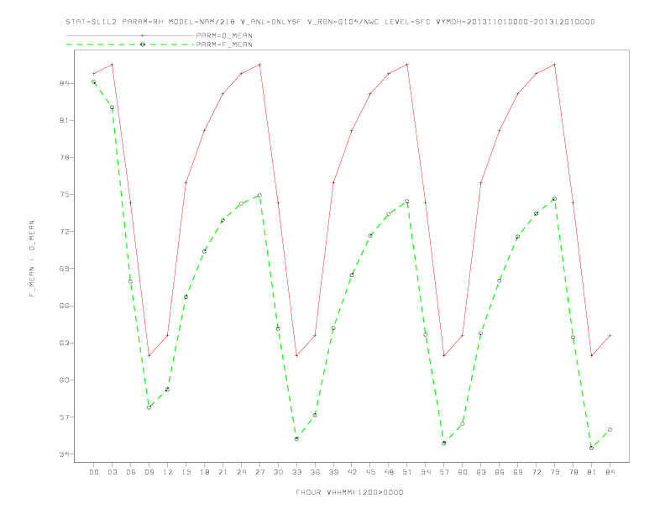Click the red O_MEAN minimum marker at hour 33
665x514 pixels.
click(x=296, y=355)
